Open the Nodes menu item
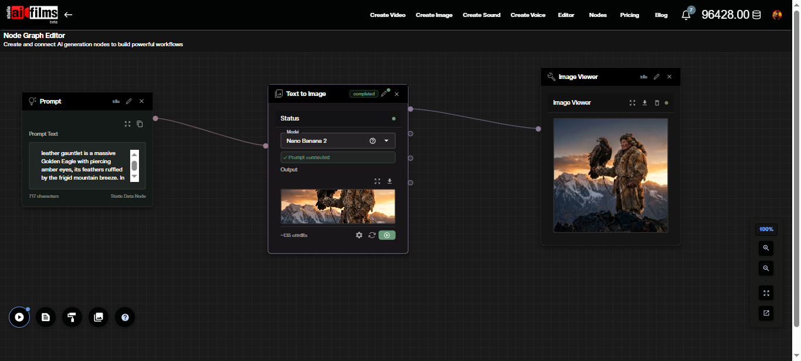Image resolution: width=801 pixels, height=361 pixels. (x=598, y=15)
